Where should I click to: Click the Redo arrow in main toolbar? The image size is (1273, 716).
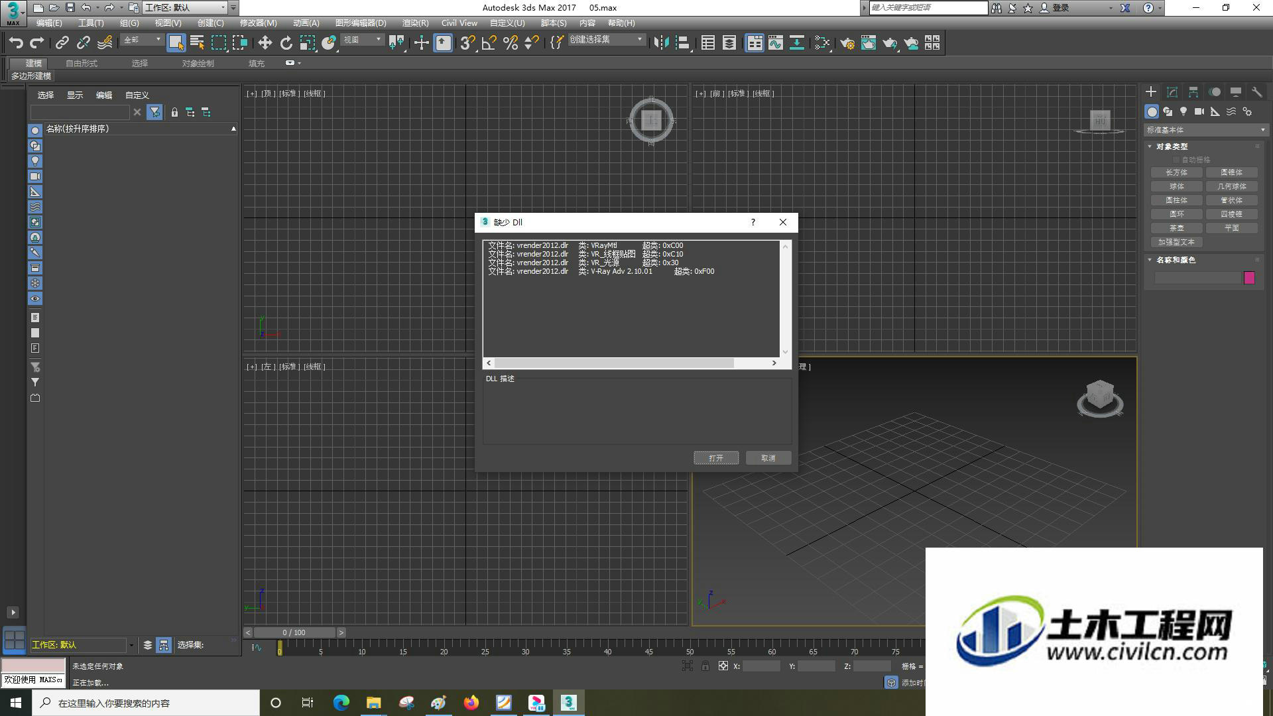[x=37, y=43]
